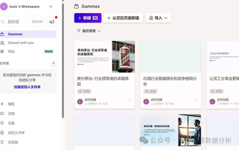Open 有效沟通 card thumbnail
This screenshot has height=150, width=239.
coord(171,130)
